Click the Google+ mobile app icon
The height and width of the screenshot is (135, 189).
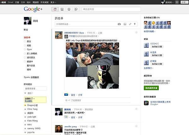click(x=146, y=103)
